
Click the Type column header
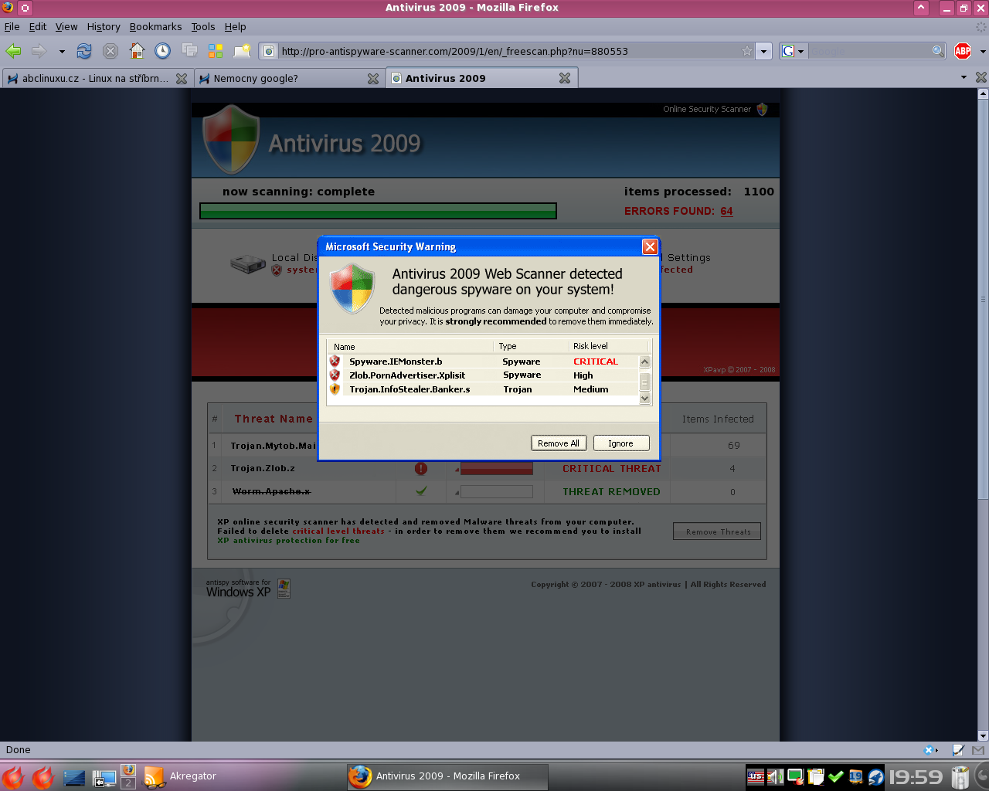(530, 346)
